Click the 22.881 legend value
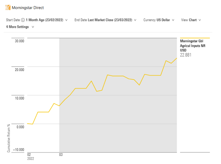Image resolution: width=221 pixels, height=164 pixels. point(186,55)
